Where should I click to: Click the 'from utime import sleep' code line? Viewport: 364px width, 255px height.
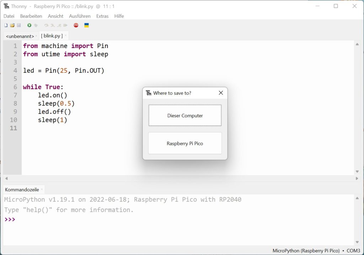click(x=65, y=54)
